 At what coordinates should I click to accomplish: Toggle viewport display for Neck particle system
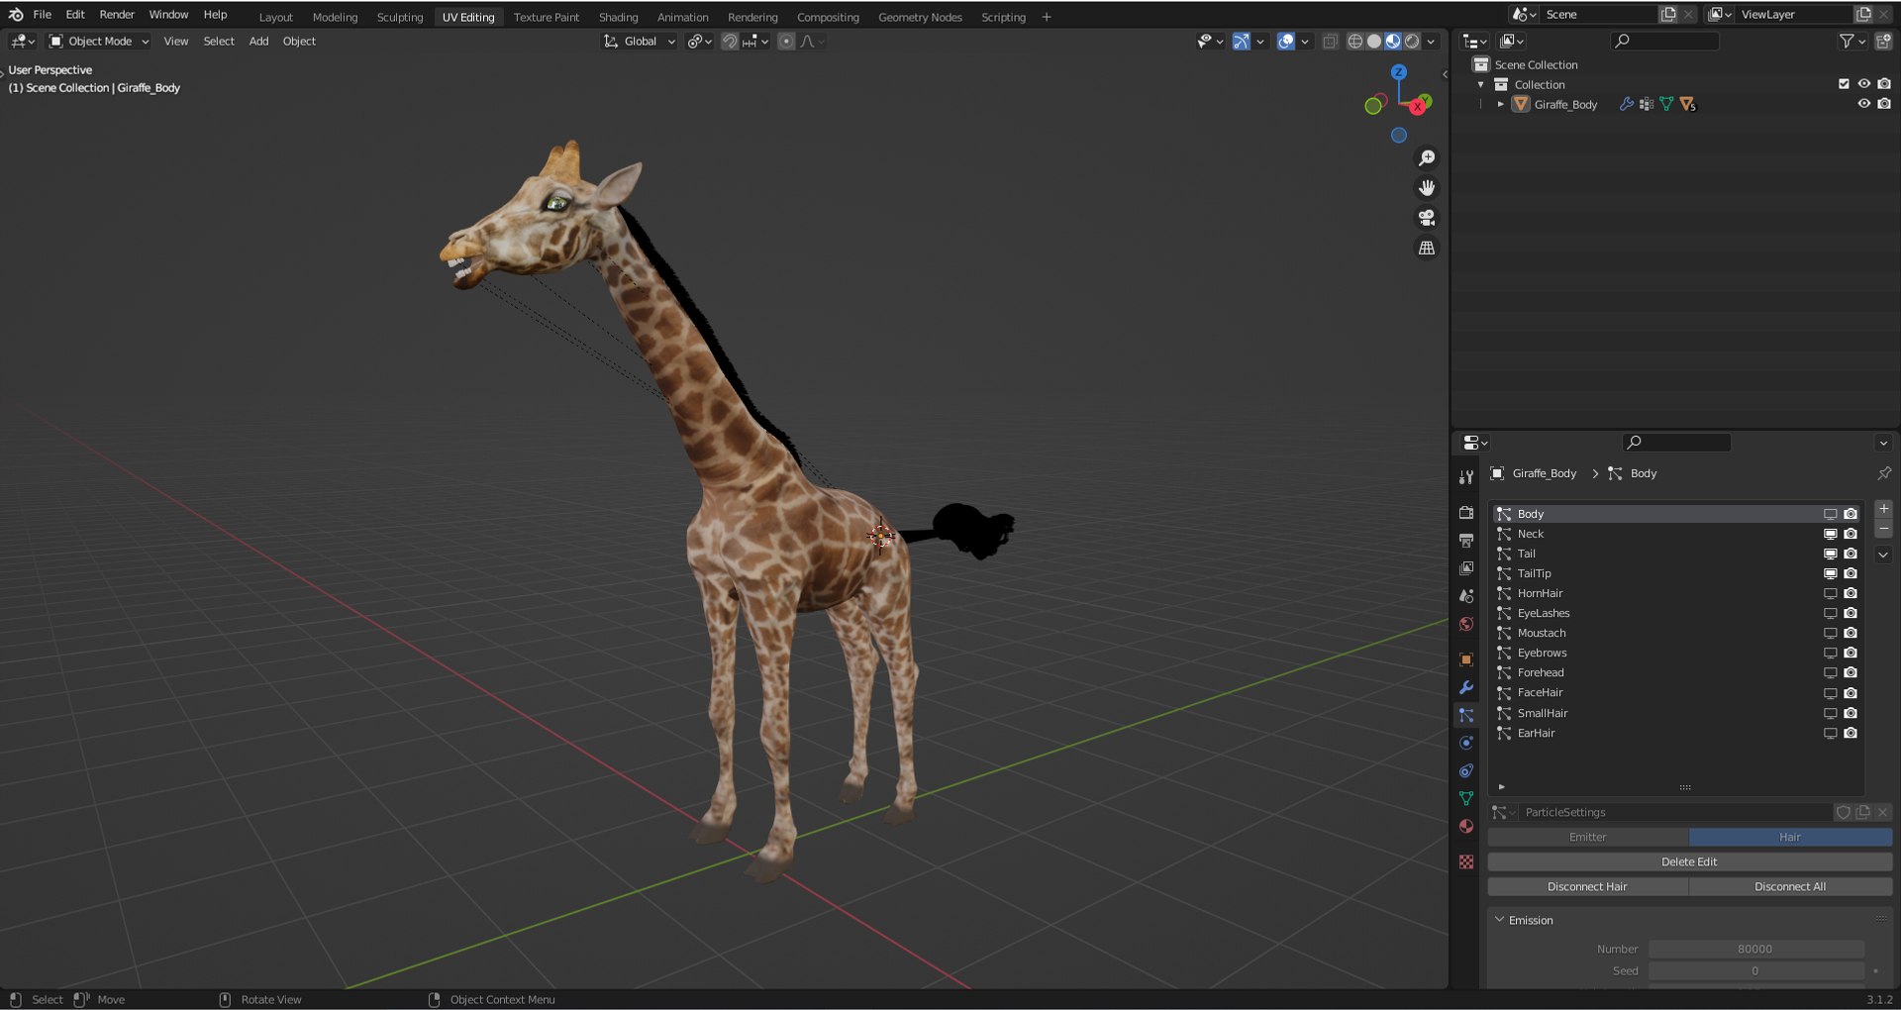[1830, 534]
